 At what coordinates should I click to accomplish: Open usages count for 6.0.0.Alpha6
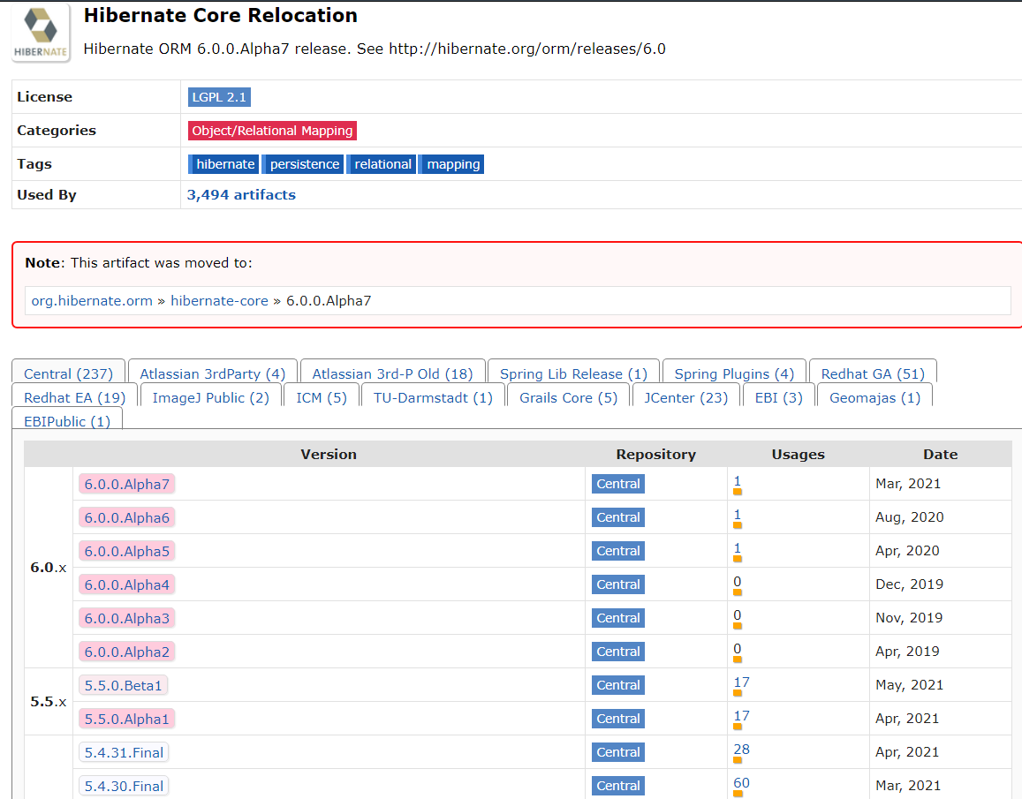click(x=738, y=515)
